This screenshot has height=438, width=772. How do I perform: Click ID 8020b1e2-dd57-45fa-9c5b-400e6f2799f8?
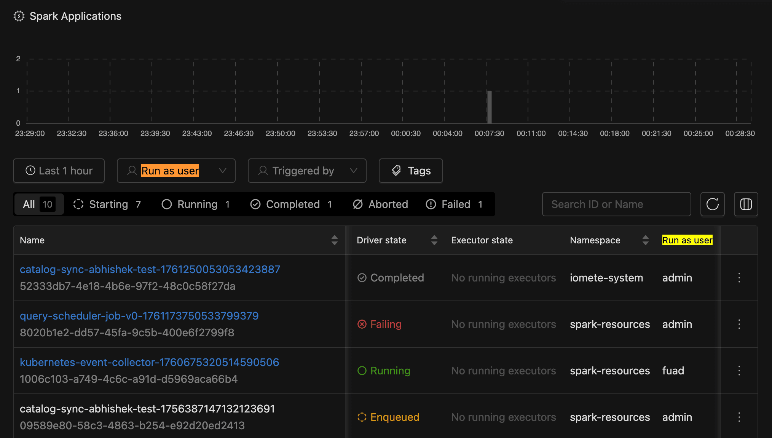127,332
